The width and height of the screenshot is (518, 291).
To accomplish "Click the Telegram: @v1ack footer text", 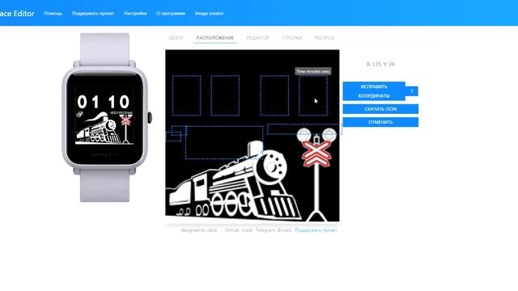I will (x=274, y=230).
